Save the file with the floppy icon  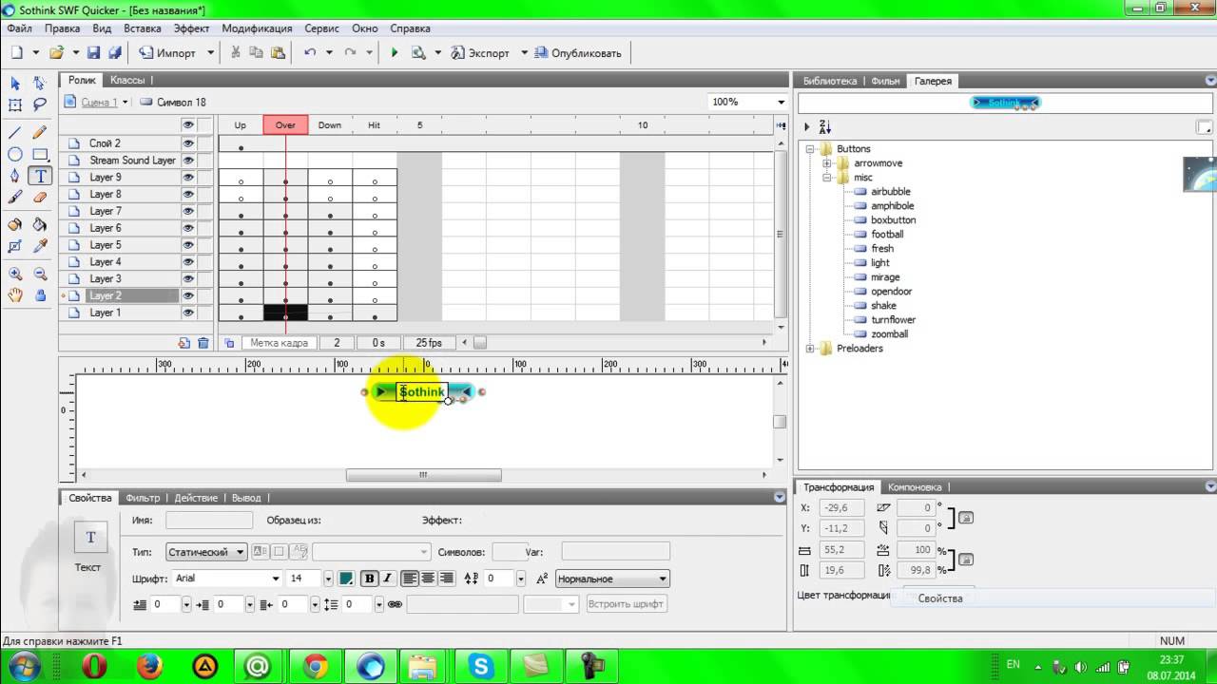click(x=93, y=53)
